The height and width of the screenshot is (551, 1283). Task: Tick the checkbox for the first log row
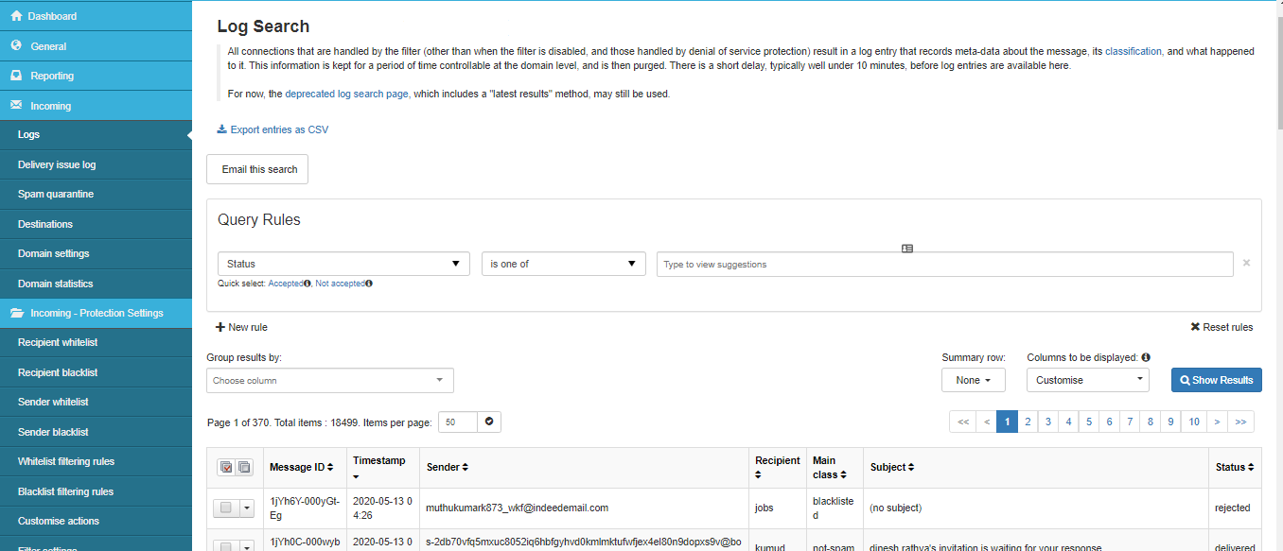(x=226, y=508)
